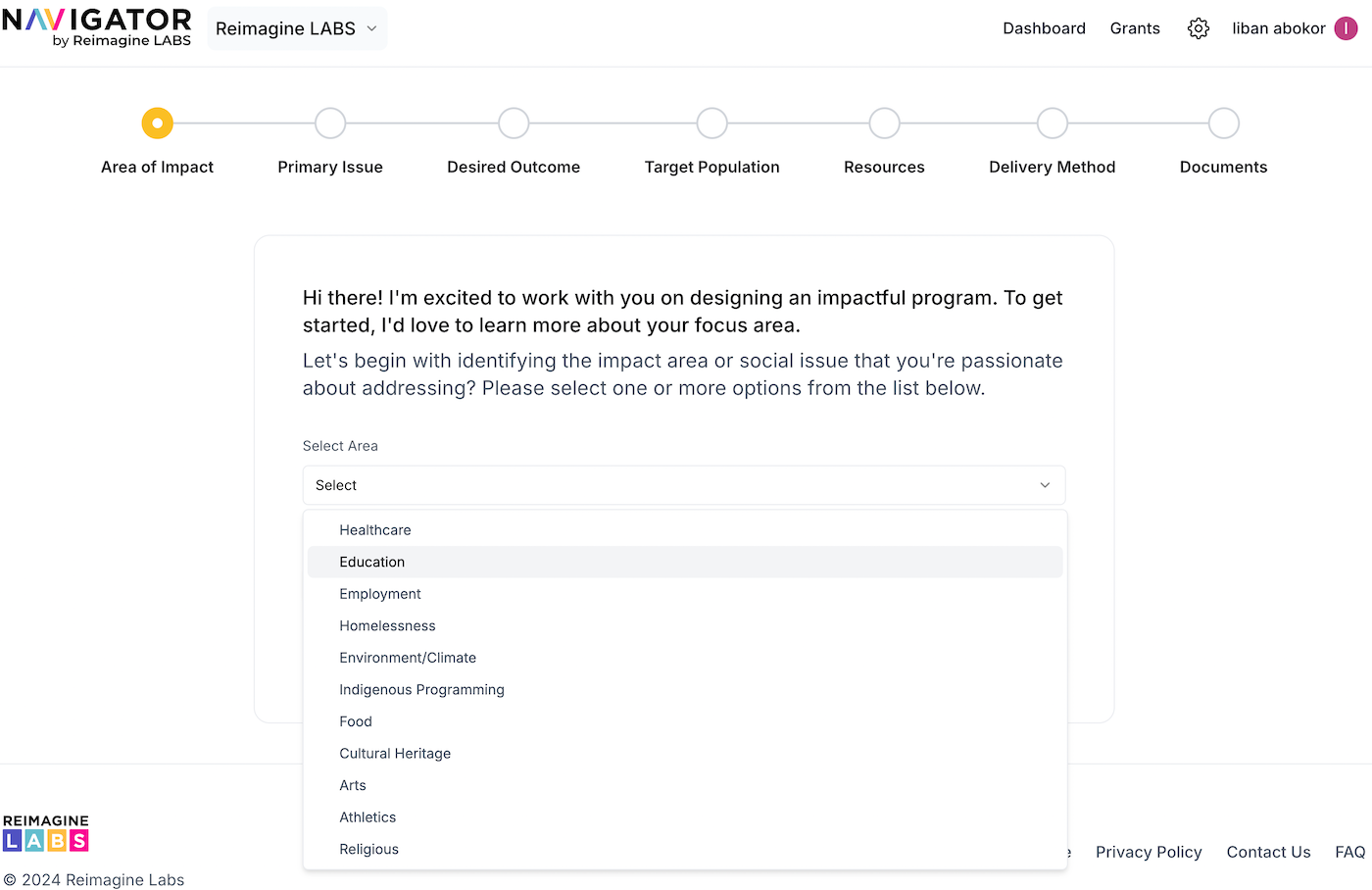Click the liban abokor avatar icon
Screen dimensions: 1372x890
[1347, 28]
